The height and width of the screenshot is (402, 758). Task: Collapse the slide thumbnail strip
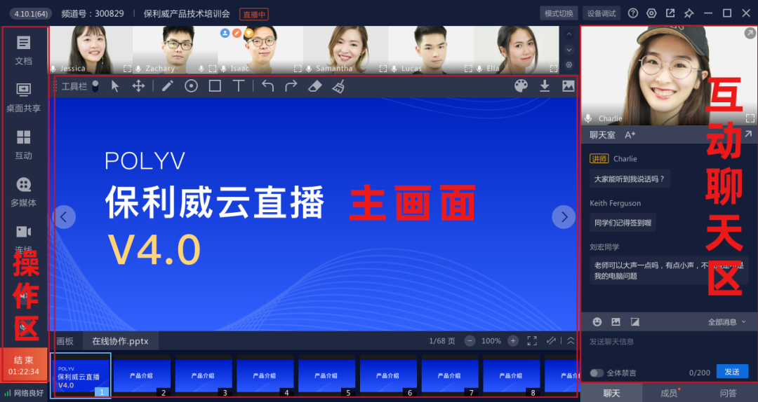point(571,341)
